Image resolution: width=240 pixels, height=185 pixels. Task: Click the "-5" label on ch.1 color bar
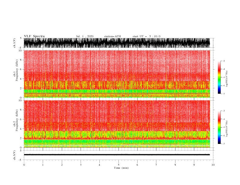223,77
